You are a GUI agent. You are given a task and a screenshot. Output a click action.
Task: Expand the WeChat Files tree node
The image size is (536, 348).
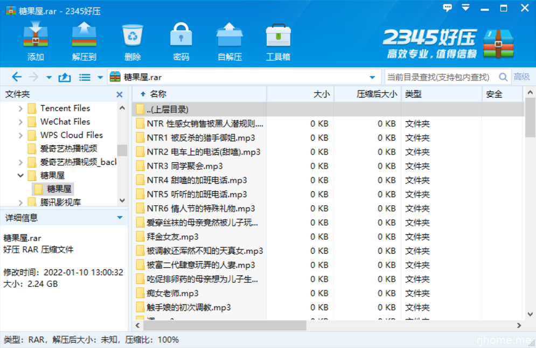click(x=20, y=122)
